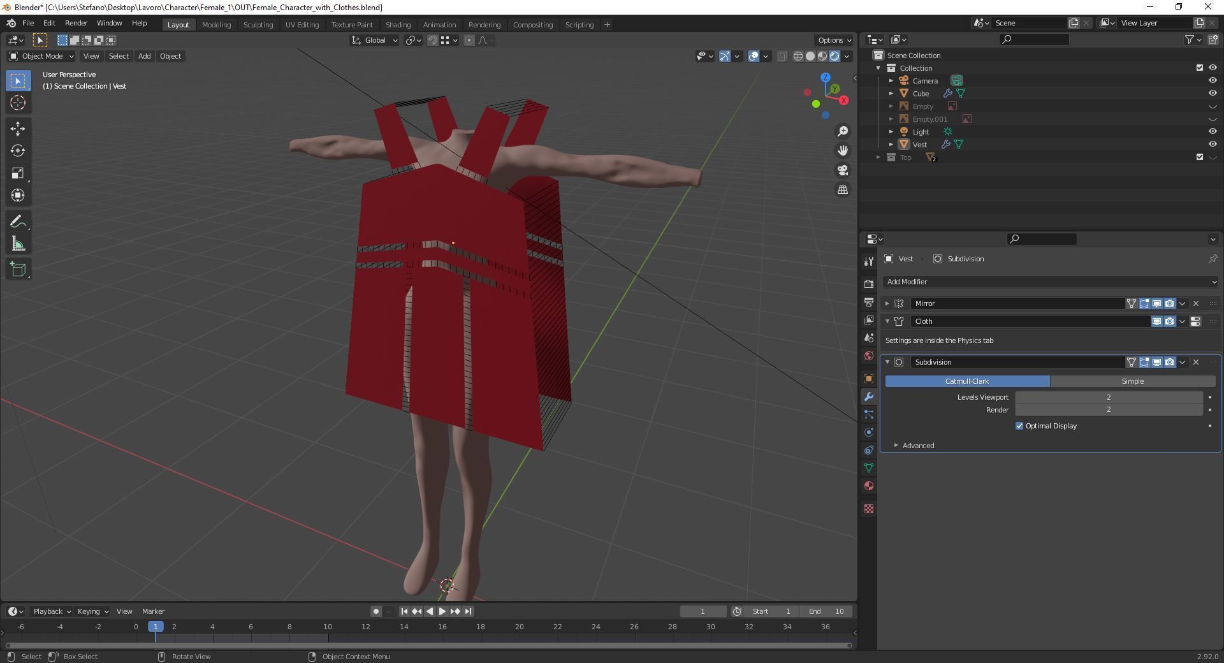The width and height of the screenshot is (1224, 663).
Task: Expand the Mirror modifier panel
Action: point(887,303)
